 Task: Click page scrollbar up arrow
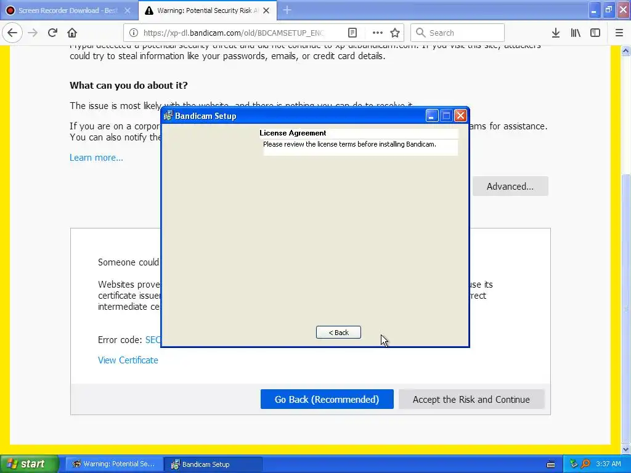(626, 51)
